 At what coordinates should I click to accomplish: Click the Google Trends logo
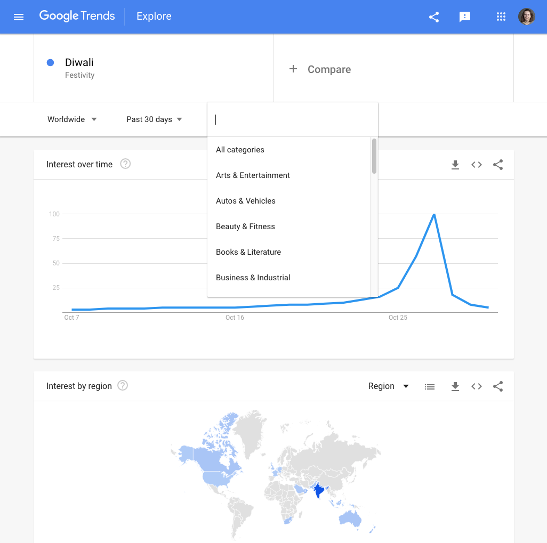(x=77, y=16)
